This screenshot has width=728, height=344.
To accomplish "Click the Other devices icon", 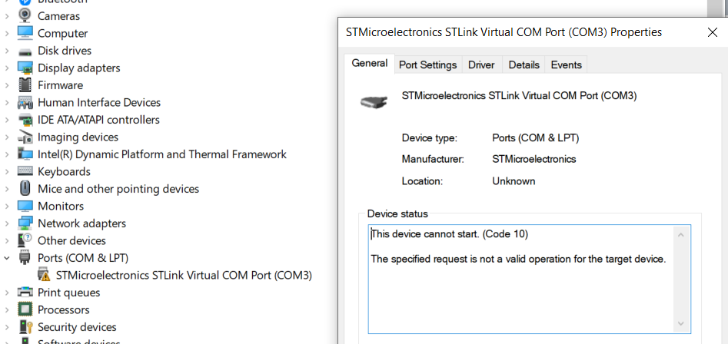I will [x=25, y=240].
